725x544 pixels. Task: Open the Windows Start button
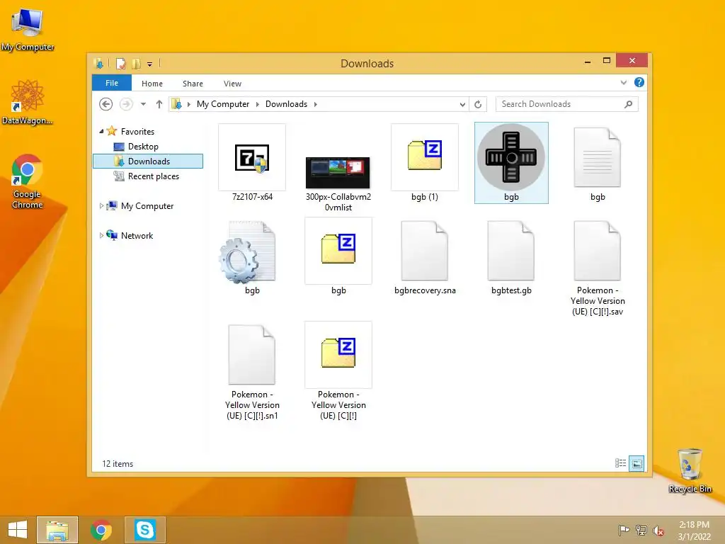(18, 530)
